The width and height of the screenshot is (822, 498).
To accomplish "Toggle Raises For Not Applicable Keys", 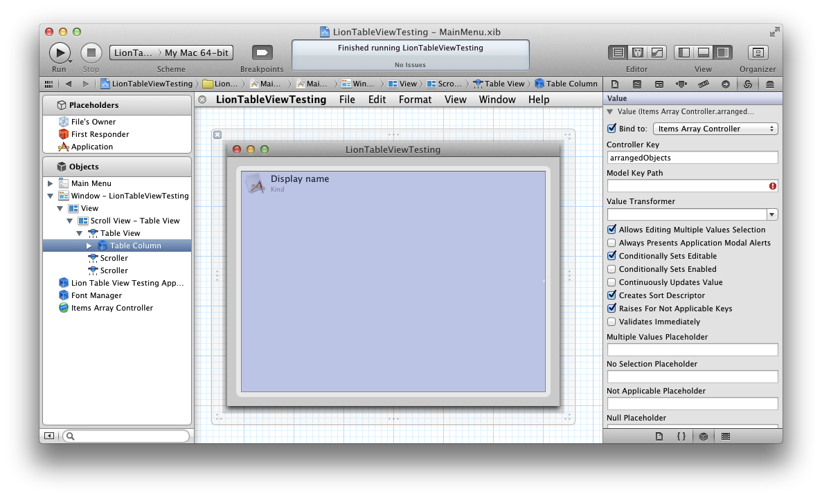I will click(611, 308).
